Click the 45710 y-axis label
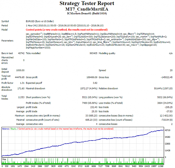The width and height of the screenshot is (175, 168). [x=167, y=130]
